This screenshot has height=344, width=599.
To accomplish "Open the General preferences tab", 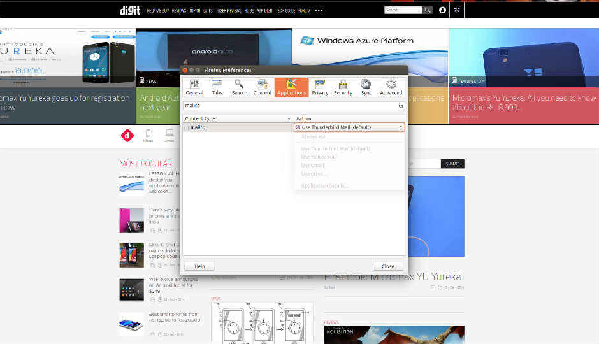I will click(194, 87).
